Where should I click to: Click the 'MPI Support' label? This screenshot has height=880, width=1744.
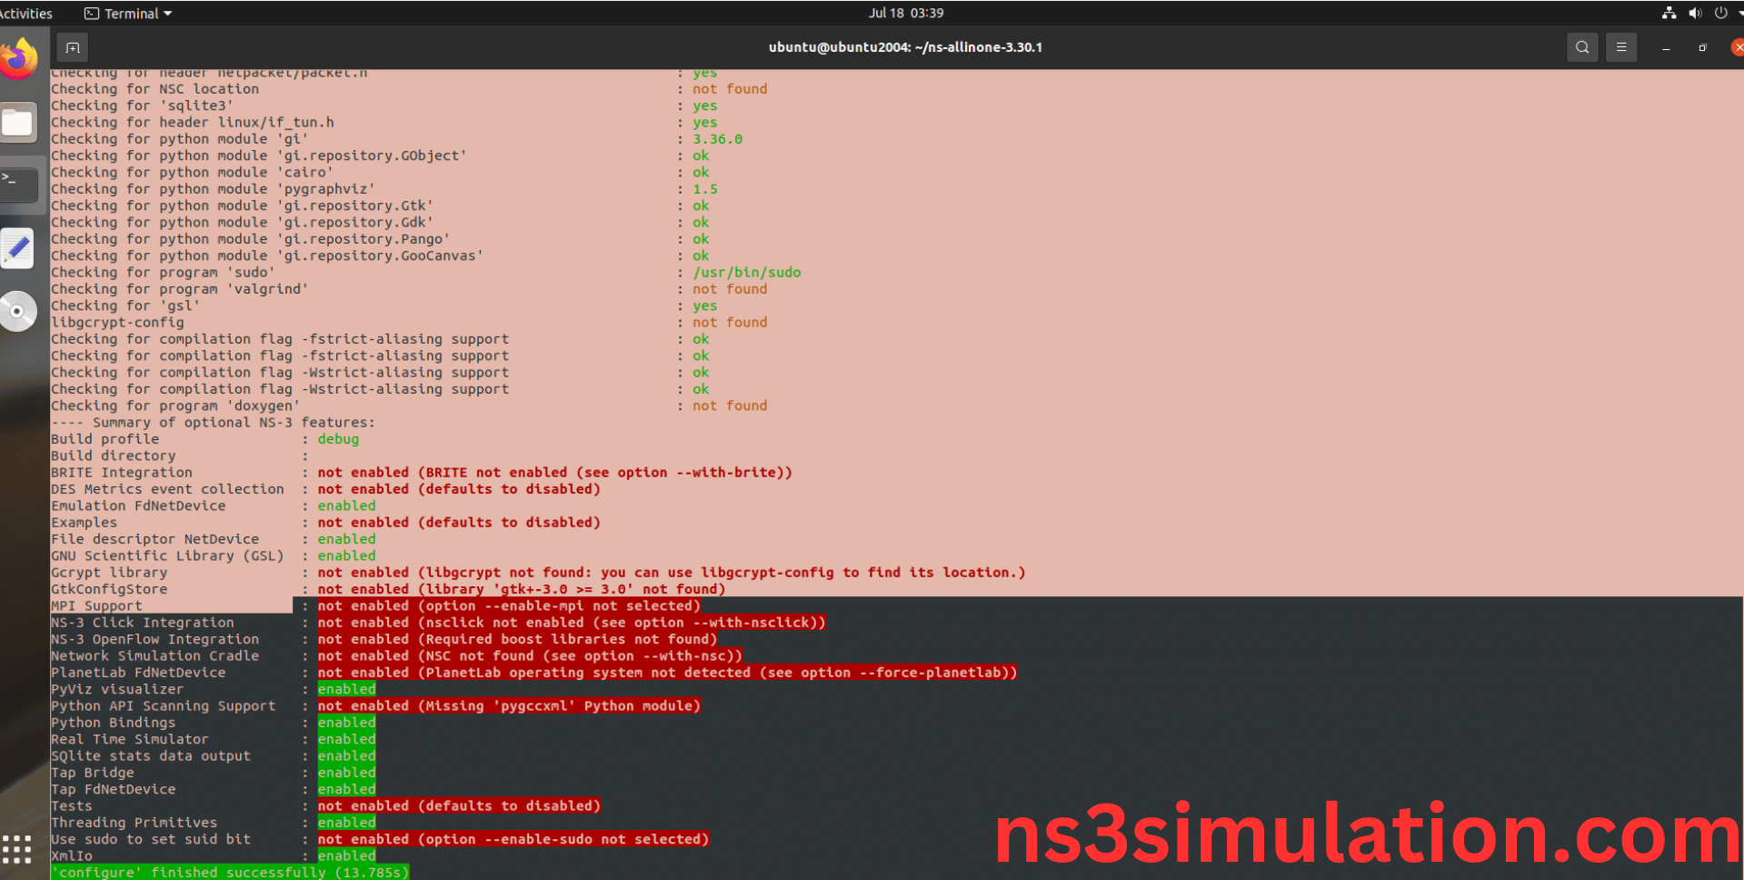[x=96, y=606]
